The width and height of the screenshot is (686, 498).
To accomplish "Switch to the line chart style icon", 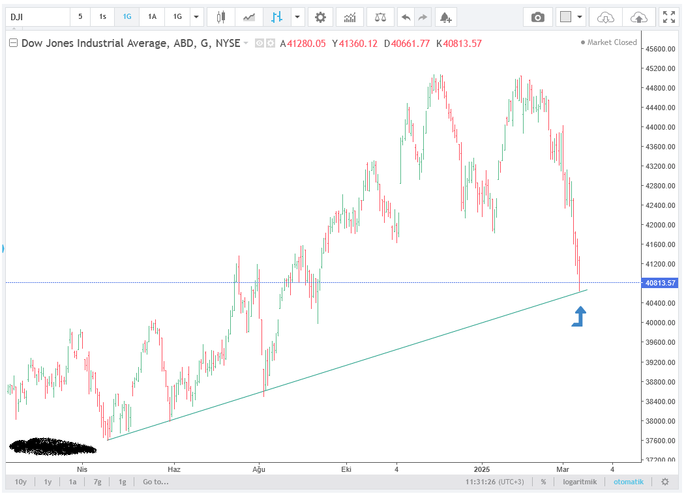I will 249,17.
